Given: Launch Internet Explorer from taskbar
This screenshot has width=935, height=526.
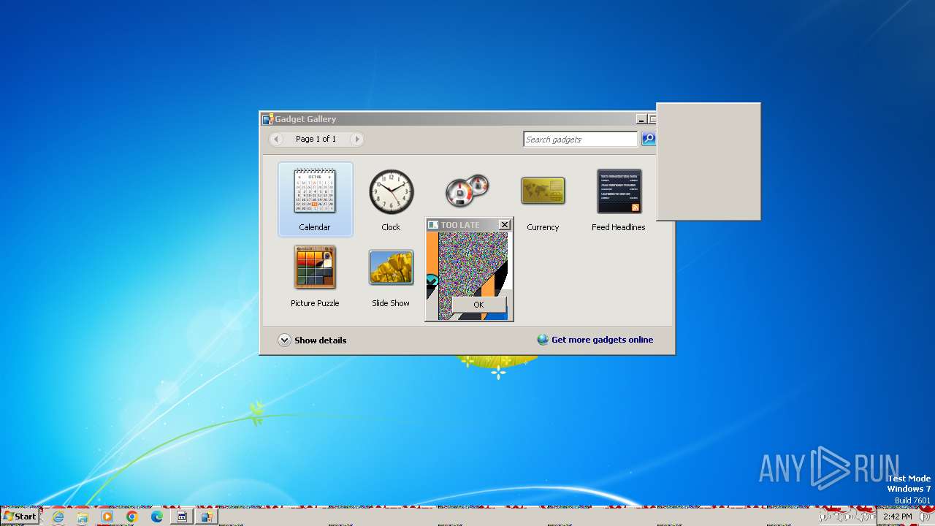Looking at the screenshot, I should coord(58,517).
